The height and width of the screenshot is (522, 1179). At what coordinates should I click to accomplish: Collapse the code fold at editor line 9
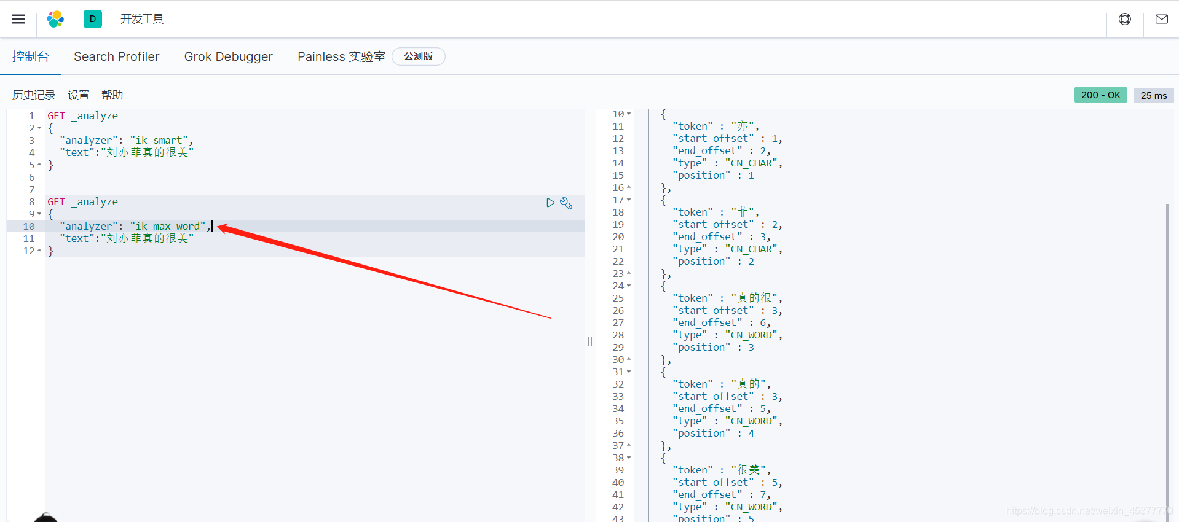39,214
